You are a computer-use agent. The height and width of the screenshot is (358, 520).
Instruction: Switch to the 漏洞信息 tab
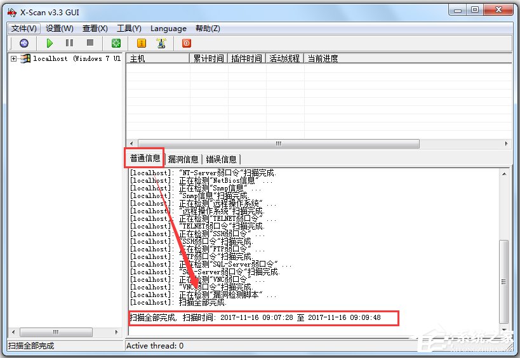[x=183, y=159]
